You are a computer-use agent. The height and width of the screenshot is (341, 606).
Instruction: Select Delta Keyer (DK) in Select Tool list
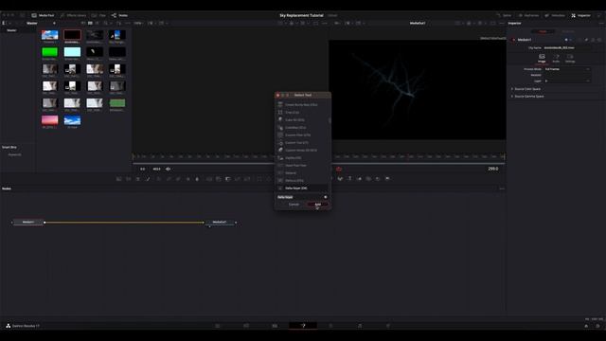click(x=302, y=188)
